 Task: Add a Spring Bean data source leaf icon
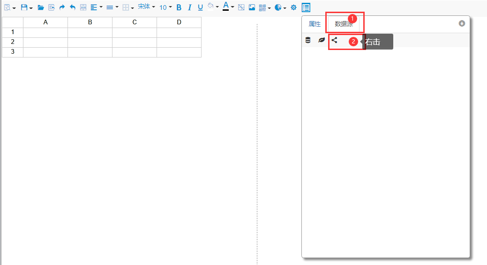(322, 40)
